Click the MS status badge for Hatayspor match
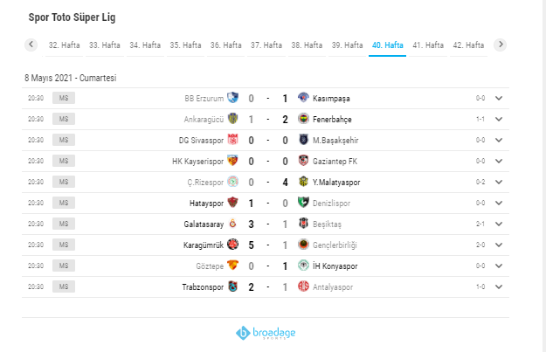The image size is (546, 352). [x=64, y=203]
